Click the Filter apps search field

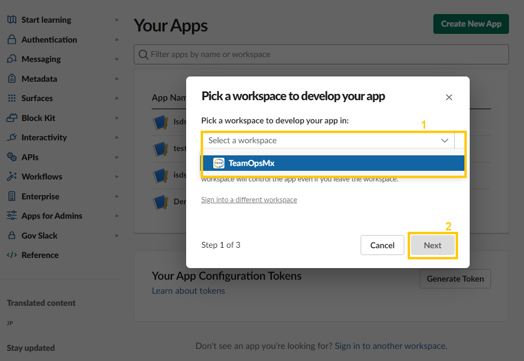pyautogui.click(x=321, y=55)
